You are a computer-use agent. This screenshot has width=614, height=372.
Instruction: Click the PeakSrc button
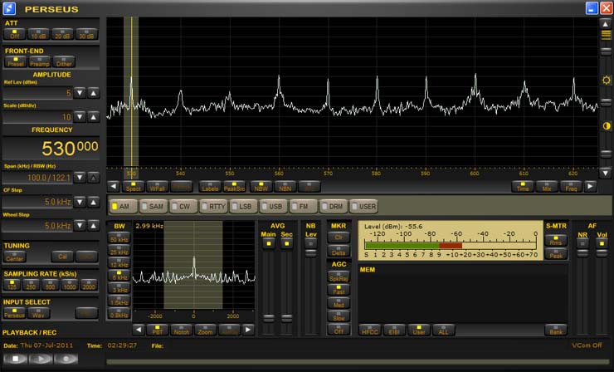tap(234, 187)
